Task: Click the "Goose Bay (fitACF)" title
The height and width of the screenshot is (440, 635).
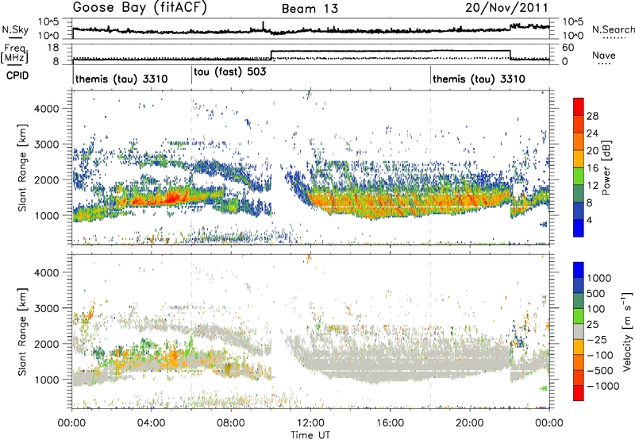Action: point(140,8)
